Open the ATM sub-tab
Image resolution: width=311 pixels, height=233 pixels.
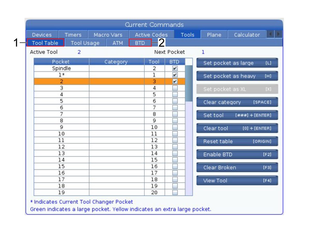[118, 43]
